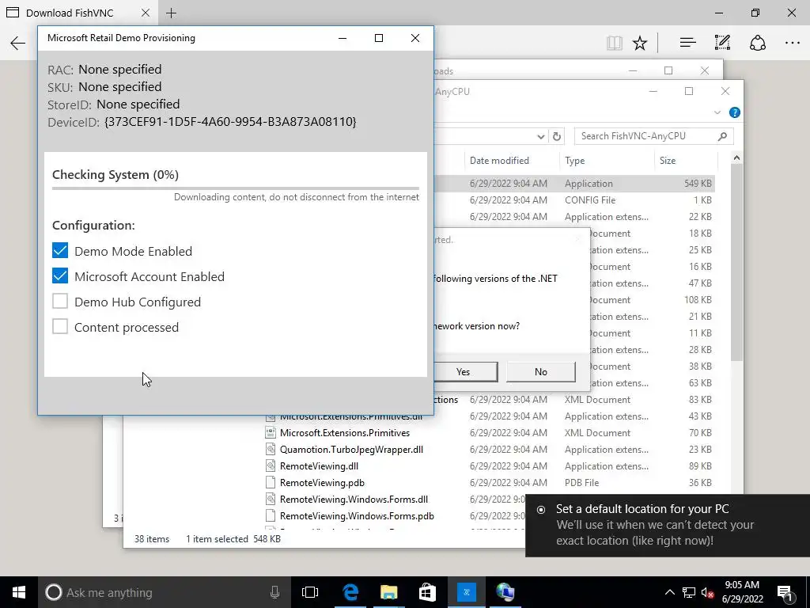Image resolution: width=810 pixels, height=608 pixels.
Task: Open Edge share icon
Action: point(757,43)
